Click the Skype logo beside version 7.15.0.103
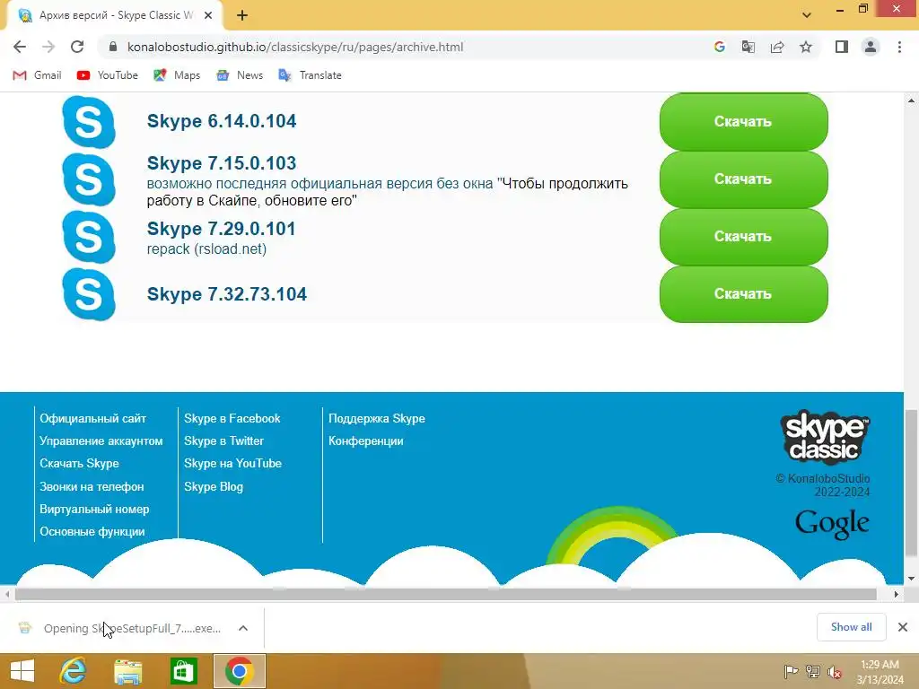The image size is (919, 689). pyautogui.click(x=89, y=179)
